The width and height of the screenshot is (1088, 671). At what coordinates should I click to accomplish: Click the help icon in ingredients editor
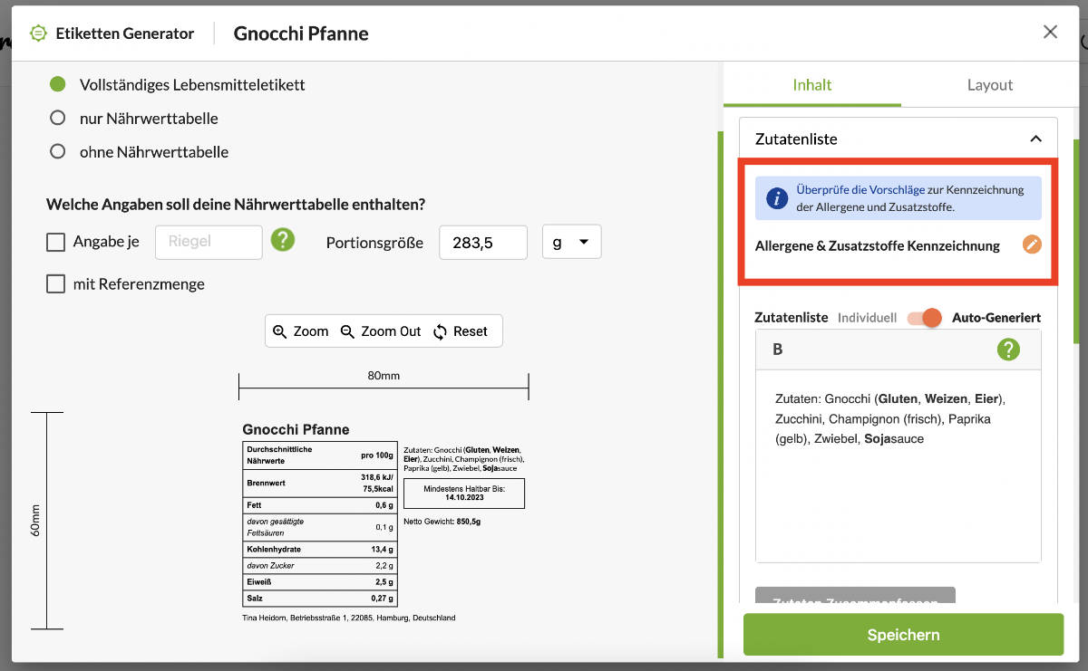1008,350
